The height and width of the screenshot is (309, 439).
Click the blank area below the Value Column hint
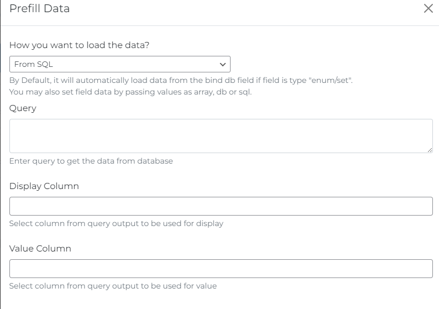[221, 300]
